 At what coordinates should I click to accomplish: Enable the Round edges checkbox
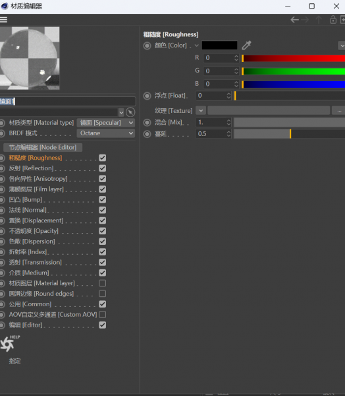[102, 294]
